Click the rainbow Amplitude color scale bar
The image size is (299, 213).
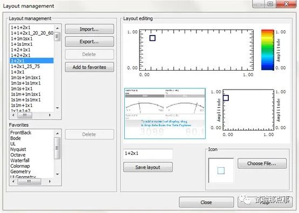[x=268, y=50]
